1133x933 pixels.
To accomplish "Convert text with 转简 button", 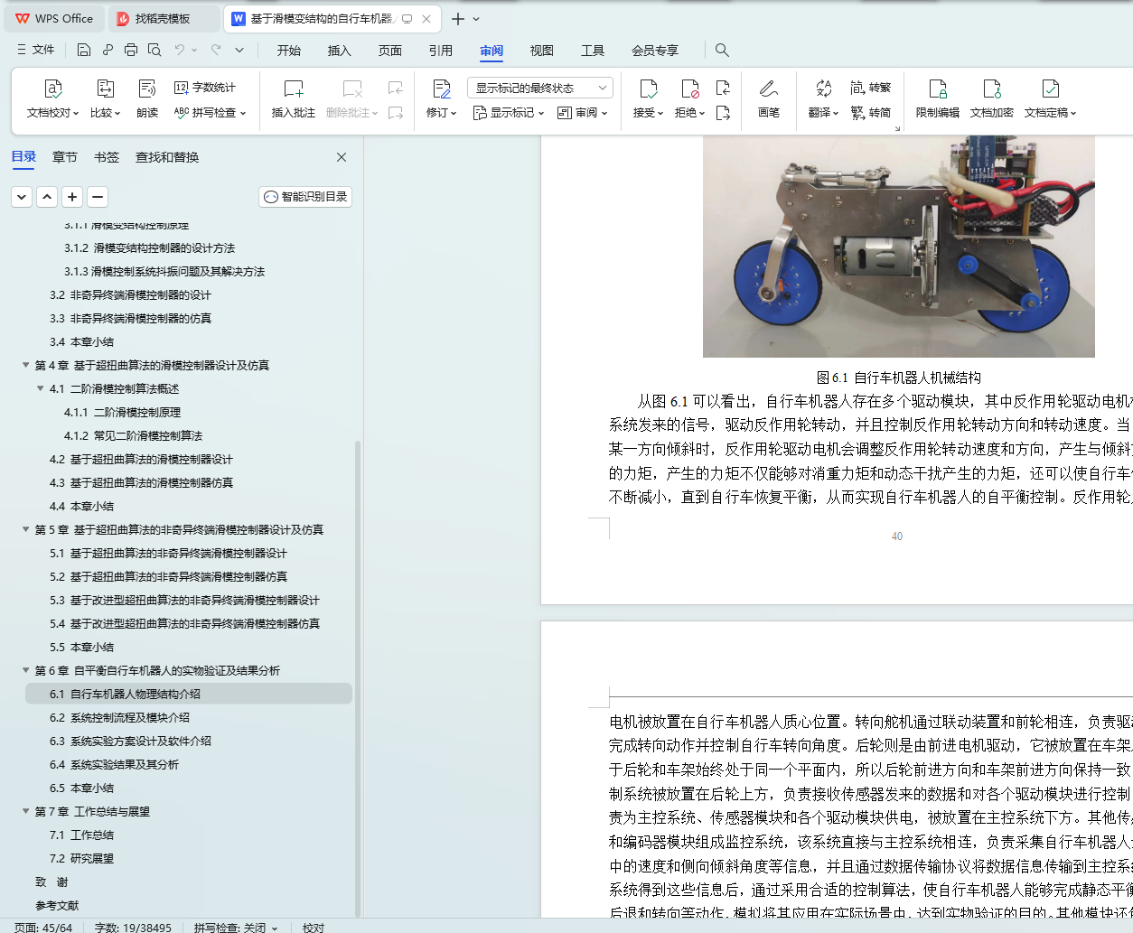I will 871,113.
